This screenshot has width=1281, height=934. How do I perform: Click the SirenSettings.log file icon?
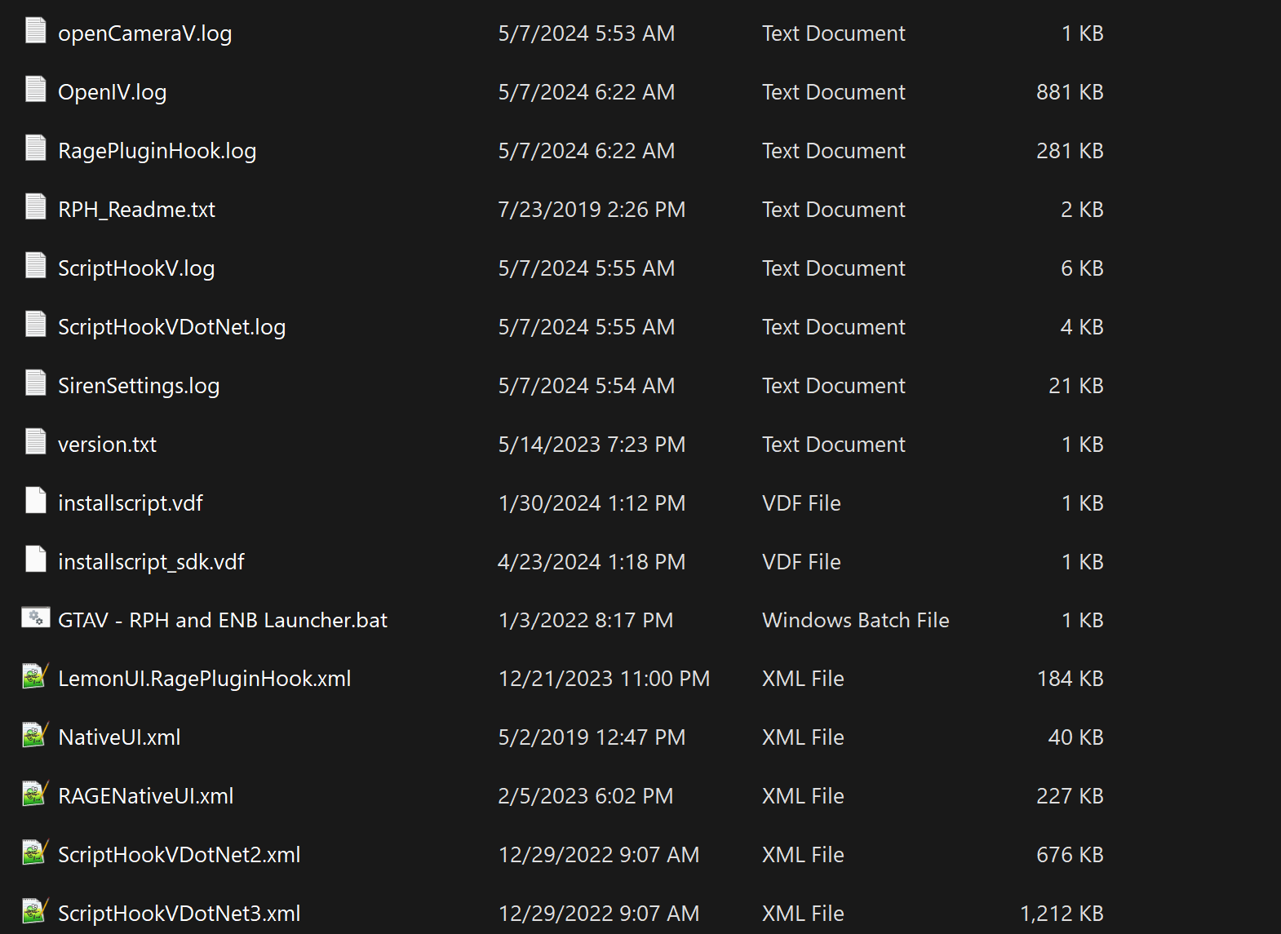[x=36, y=383]
